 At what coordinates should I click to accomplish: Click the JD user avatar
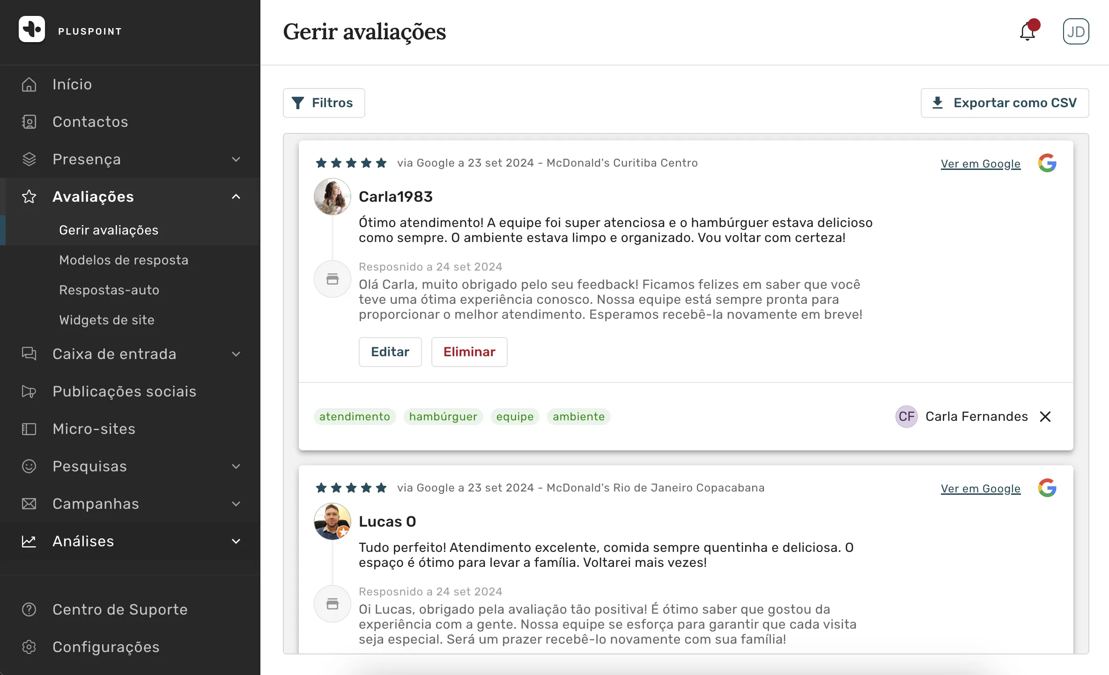click(1076, 31)
